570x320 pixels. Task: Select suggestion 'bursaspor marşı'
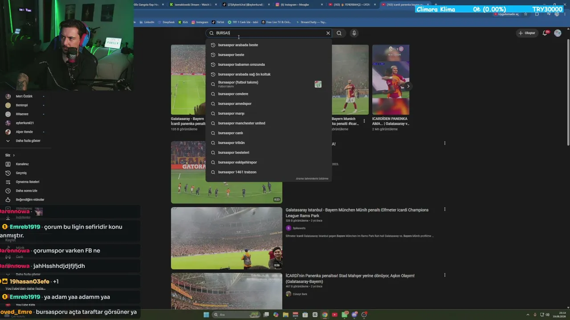(269, 113)
